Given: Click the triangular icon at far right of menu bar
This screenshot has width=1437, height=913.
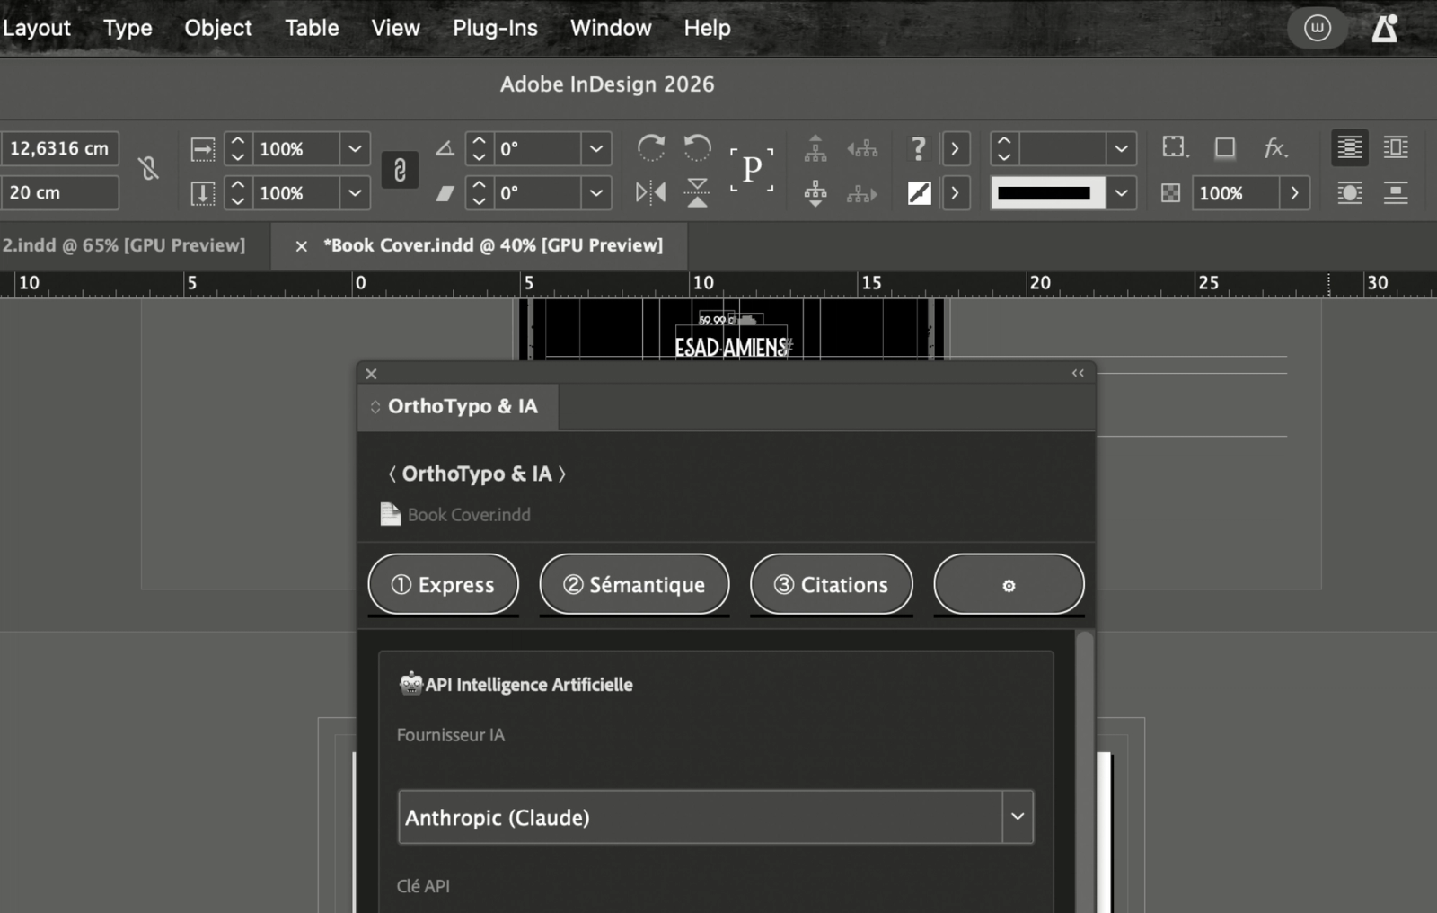Looking at the screenshot, I should [1384, 28].
